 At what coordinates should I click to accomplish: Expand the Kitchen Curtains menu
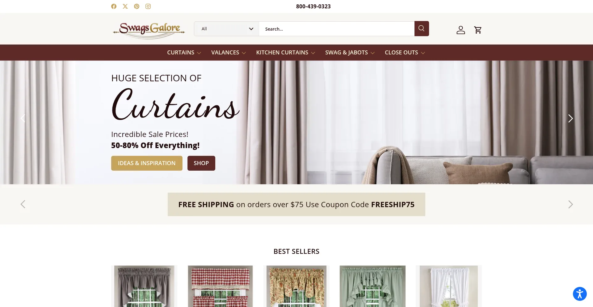286,53
